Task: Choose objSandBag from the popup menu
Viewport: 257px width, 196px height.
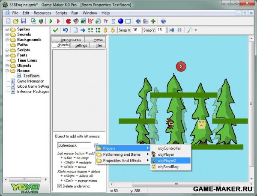Action: click(170, 167)
